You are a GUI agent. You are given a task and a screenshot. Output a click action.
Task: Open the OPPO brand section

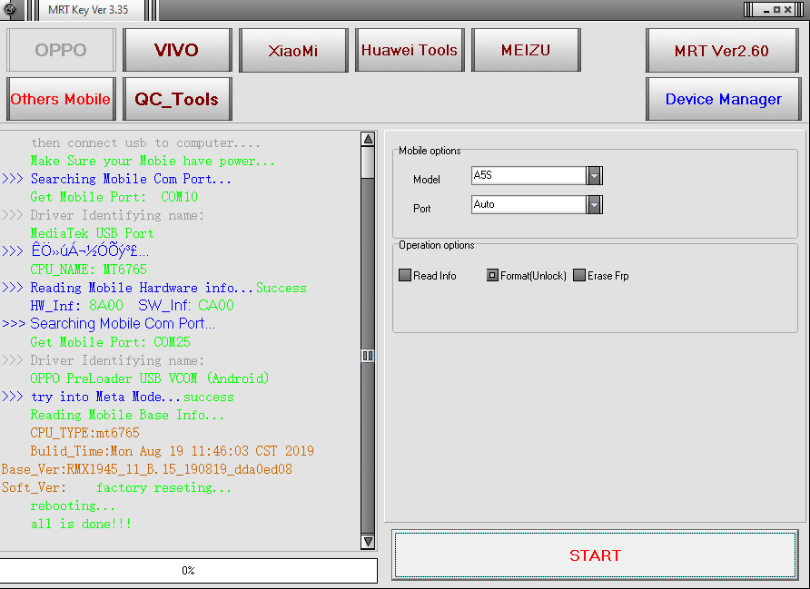coord(61,50)
